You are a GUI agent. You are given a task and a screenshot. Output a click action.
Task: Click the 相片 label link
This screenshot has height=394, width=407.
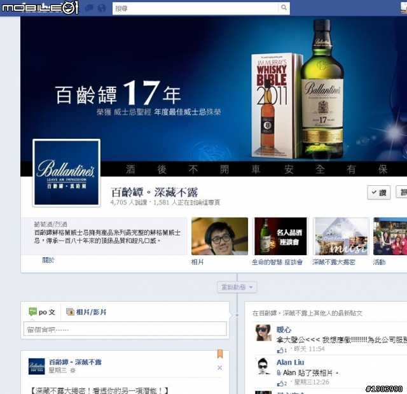pos(198,262)
